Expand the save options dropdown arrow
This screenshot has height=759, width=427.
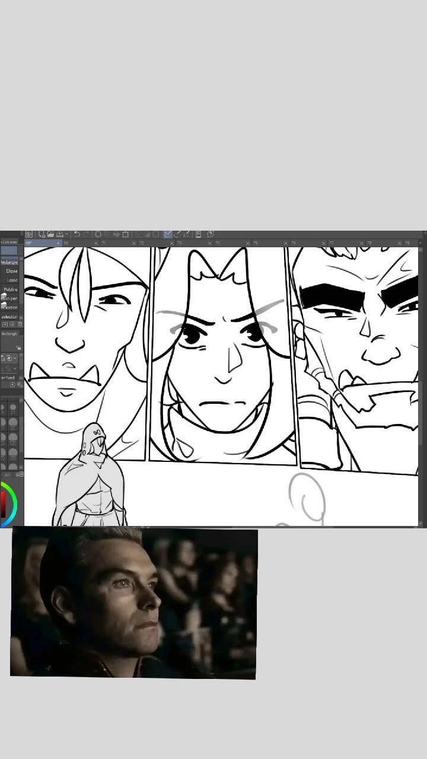click(x=67, y=234)
